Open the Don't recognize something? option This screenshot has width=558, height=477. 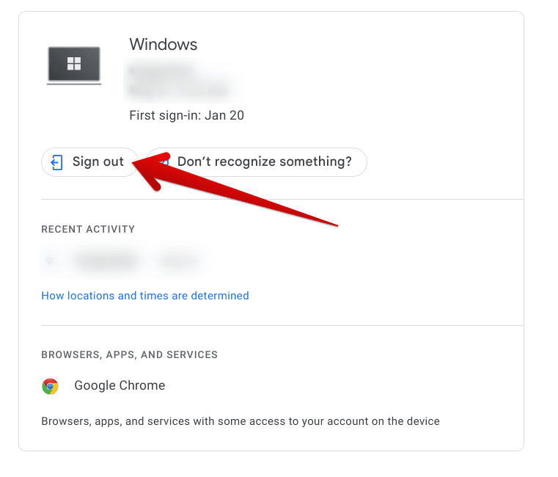[264, 162]
